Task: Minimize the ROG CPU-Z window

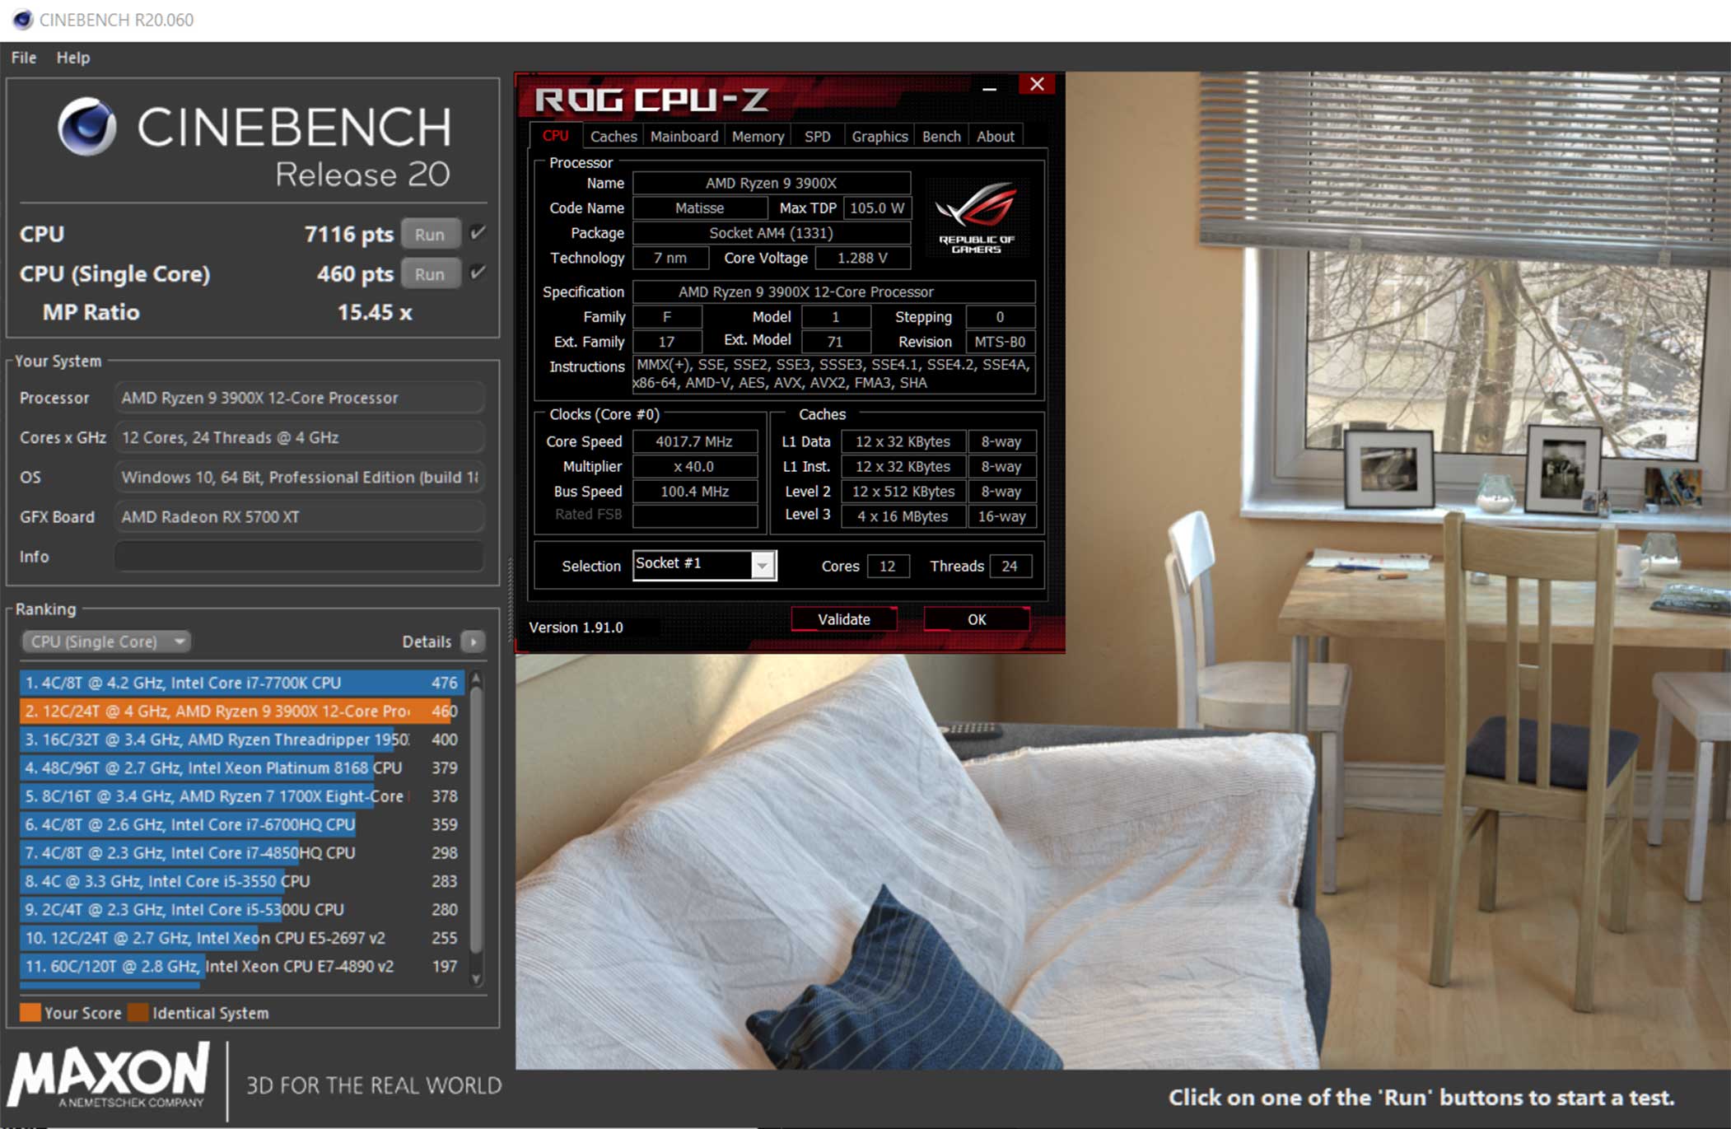Action: tap(989, 87)
